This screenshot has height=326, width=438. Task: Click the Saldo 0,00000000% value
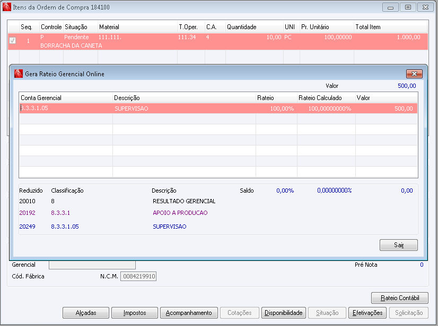point(334,191)
